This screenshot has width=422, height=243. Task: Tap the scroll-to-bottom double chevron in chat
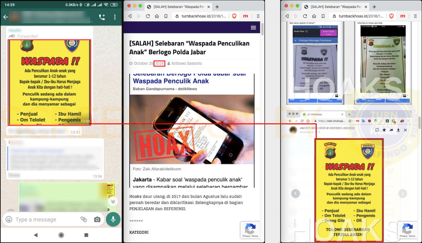tap(113, 201)
